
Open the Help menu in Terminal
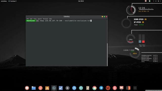[50, 19]
